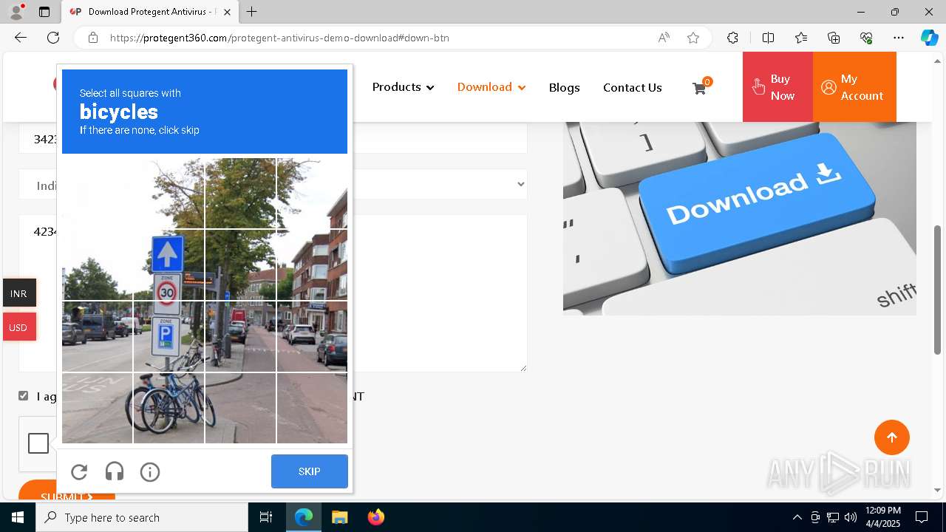946x532 pixels.
Task: Add page to favorites star icon
Action: click(693, 38)
